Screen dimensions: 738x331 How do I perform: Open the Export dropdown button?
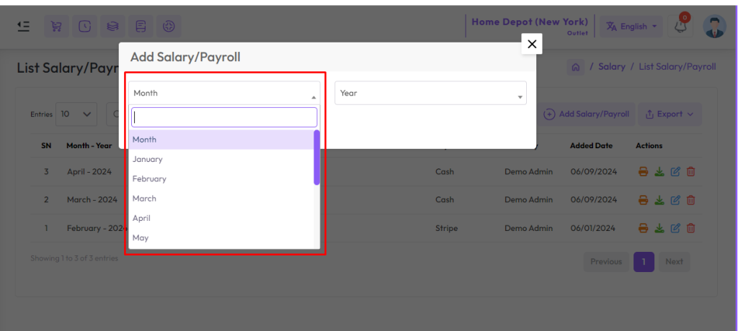pos(670,114)
